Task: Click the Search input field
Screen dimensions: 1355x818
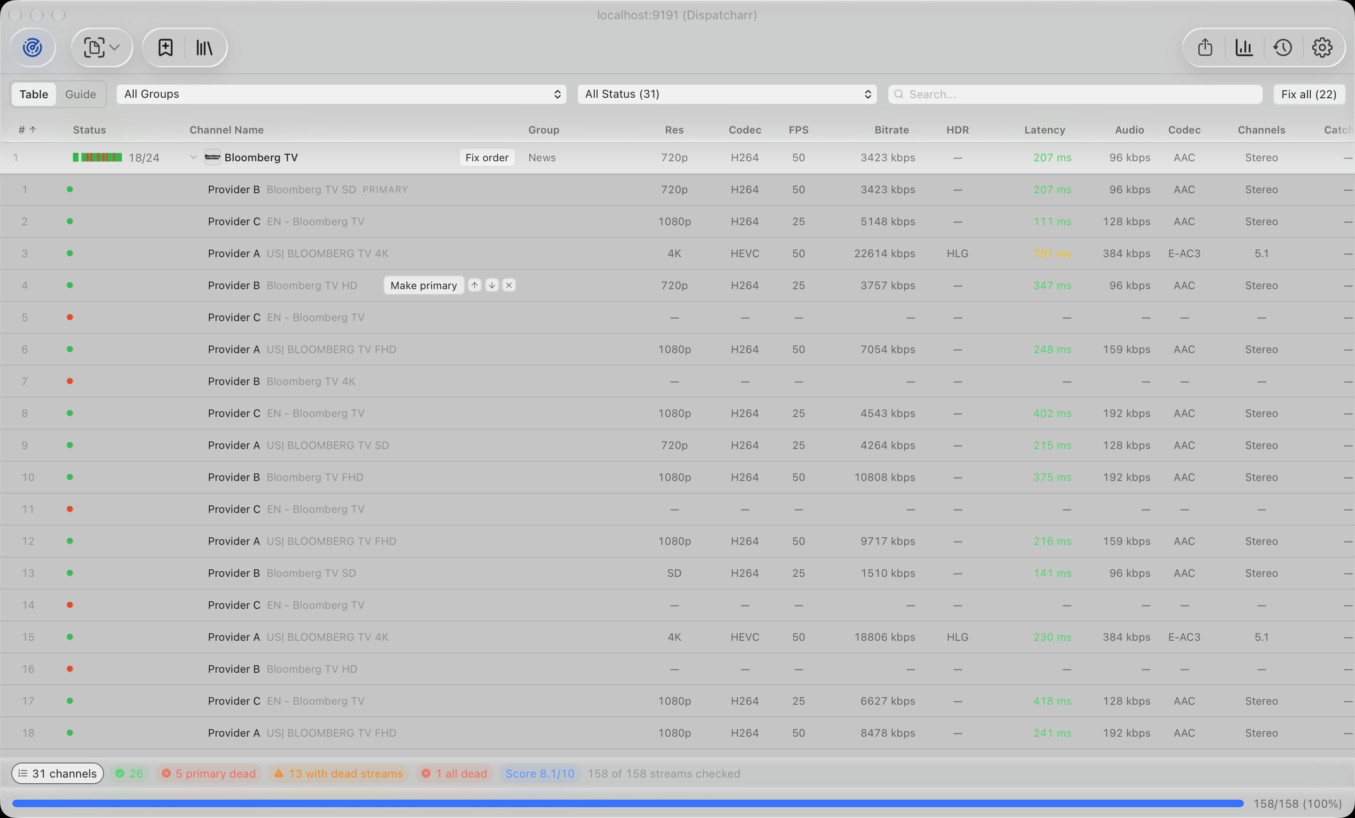Action: tap(1075, 94)
